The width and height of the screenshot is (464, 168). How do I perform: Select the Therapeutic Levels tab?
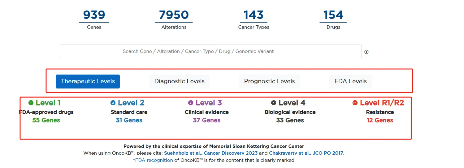(x=88, y=81)
